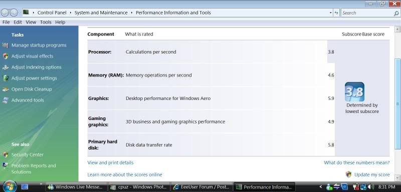Click the Security Center shield icon
The image size is (401, 192).
[x=6, y=154]
